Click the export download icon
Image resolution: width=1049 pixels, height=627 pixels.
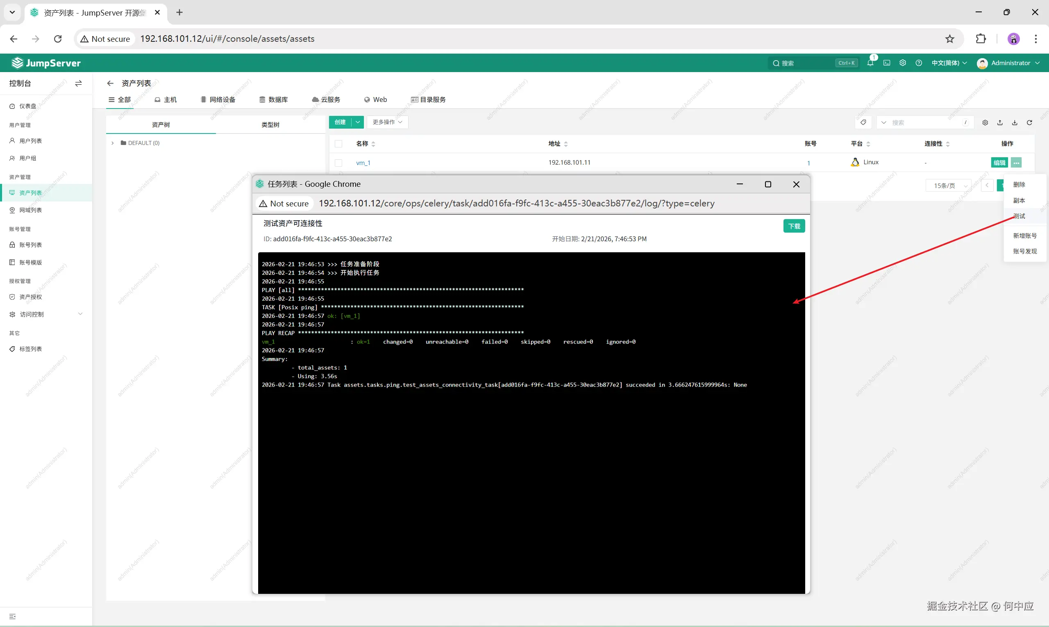tap(1015, 122)
